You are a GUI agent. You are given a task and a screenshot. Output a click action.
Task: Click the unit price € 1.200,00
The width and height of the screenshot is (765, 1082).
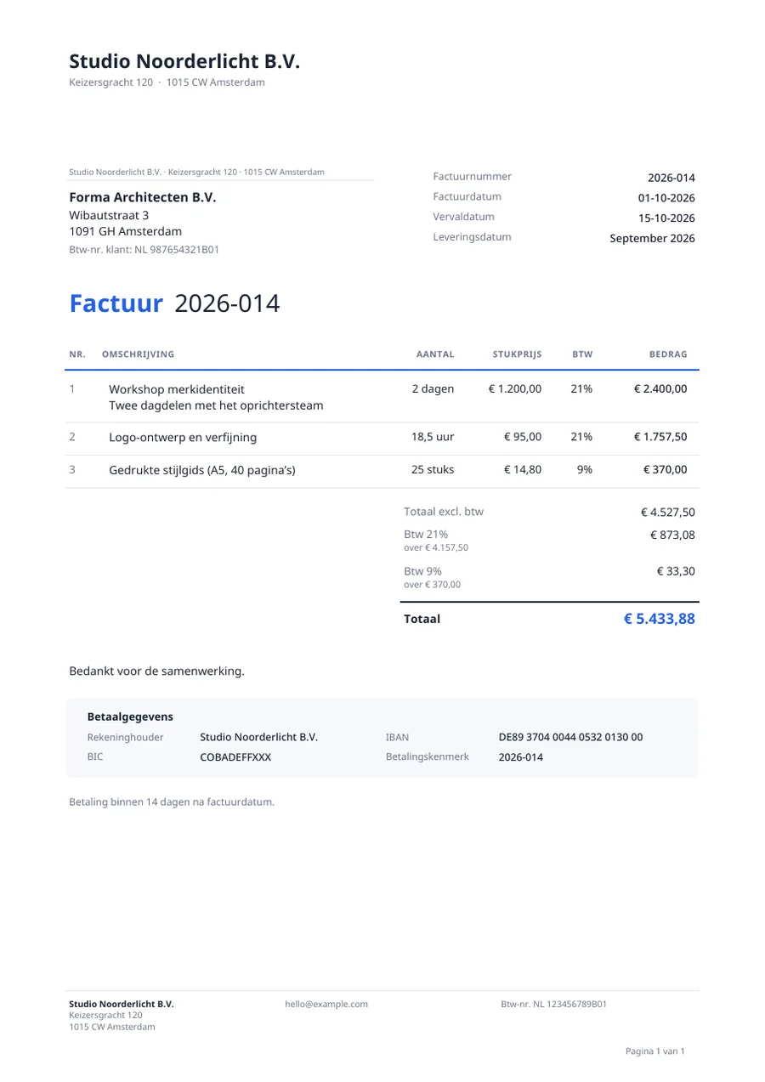[x=515, y=388]
